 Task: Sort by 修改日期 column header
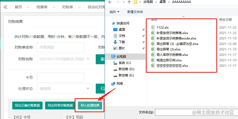coord(225,19)
